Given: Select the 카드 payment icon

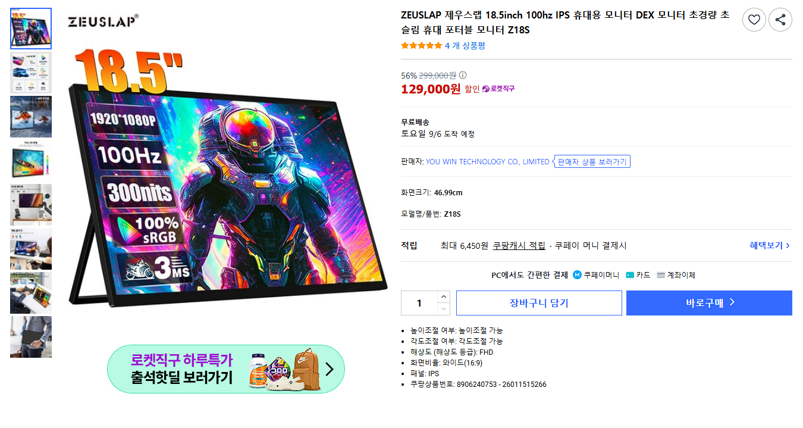Looking at the screenshot, I should coord(630,275).
